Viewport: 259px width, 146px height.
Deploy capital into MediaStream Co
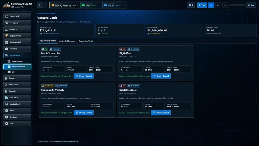(x=84, y=76)
